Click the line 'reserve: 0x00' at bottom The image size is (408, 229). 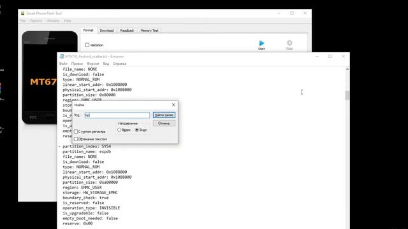tap(78, 223)
